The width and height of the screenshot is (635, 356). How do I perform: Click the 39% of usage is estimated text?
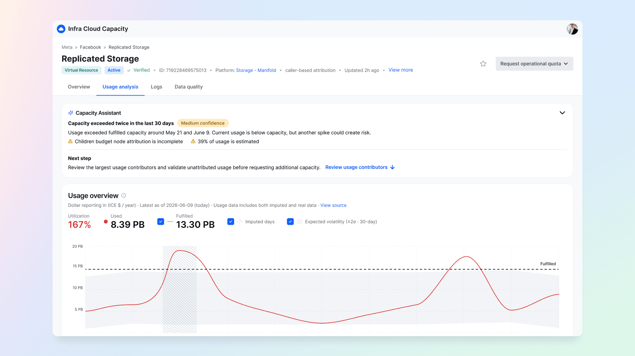[228, 141]
